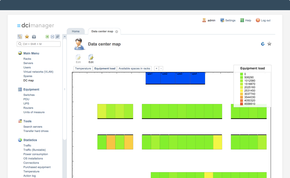The height and width of the screenshot is (178, 290).
Task: Open Purchased equipment statistics
Action: (37, 167)
